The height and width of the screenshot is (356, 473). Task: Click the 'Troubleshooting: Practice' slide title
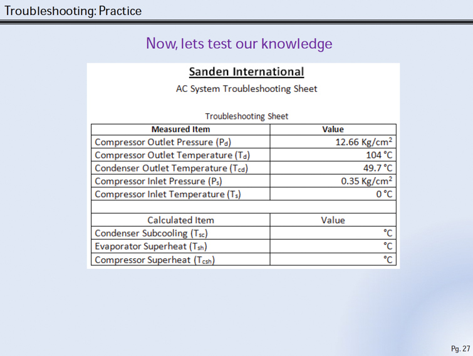coord(73,11)
